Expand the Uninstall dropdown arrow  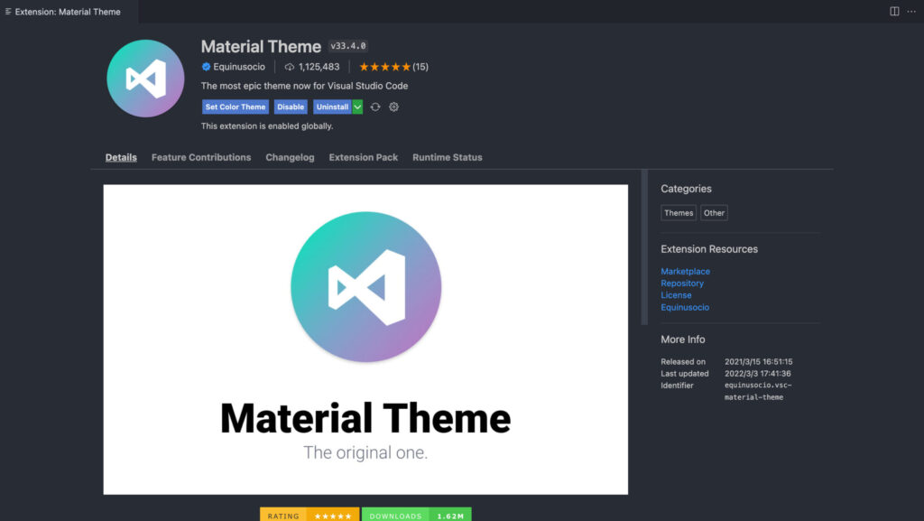tap(357, 107)
